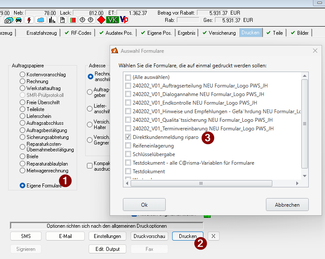Select the Kostenvoranschlag radio button
This screenshot has height=259, width=325.
coord(23,75)
